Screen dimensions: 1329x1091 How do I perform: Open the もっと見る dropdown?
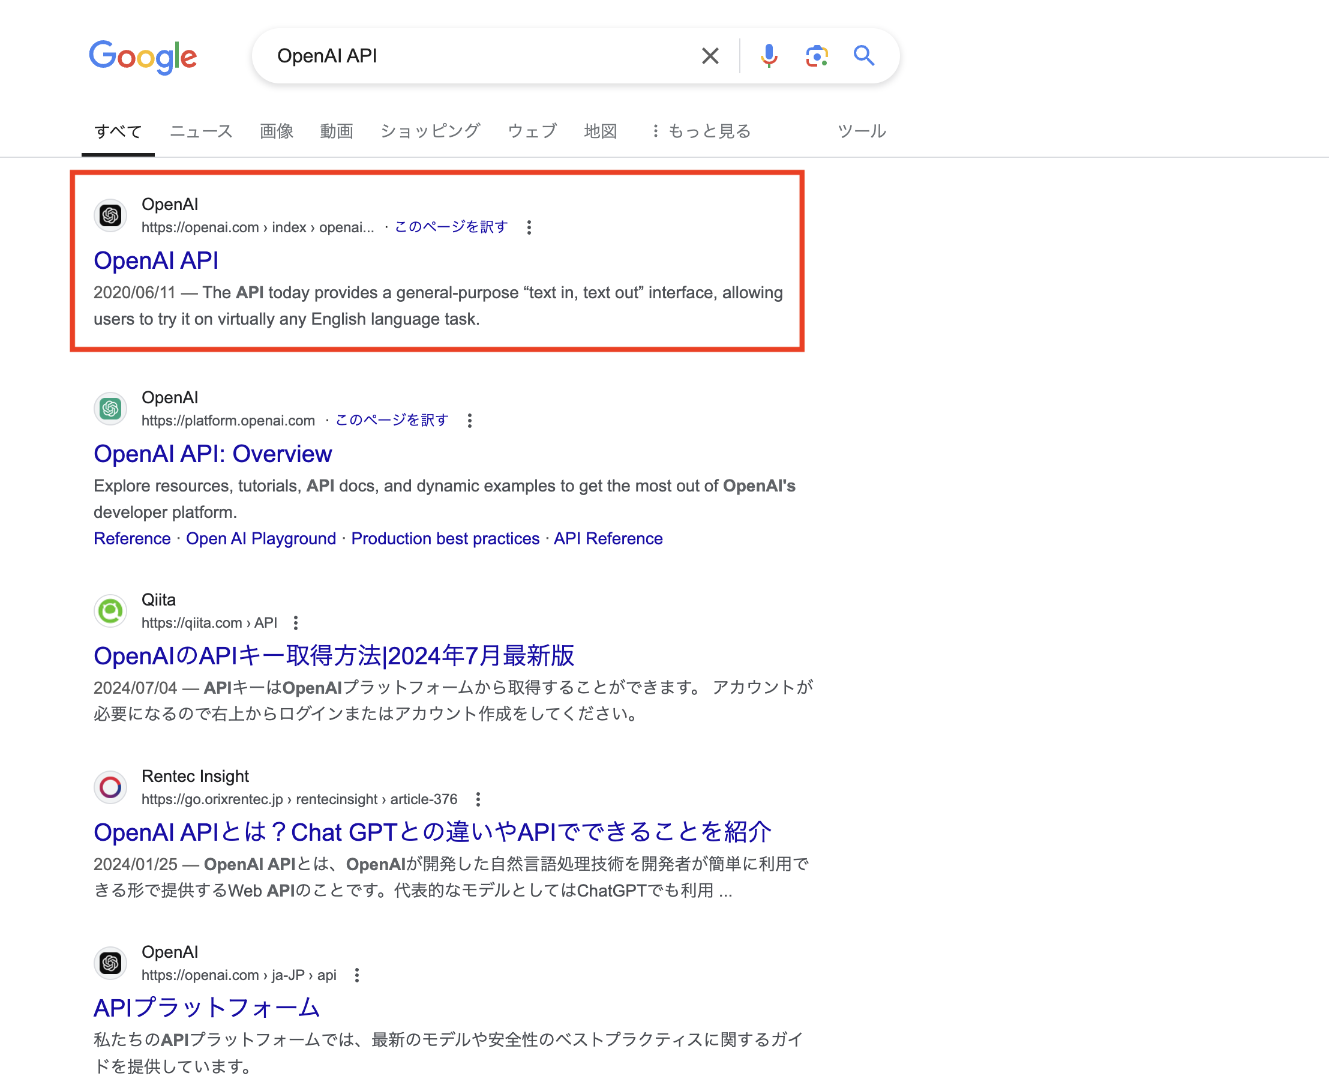pos(708,131)
